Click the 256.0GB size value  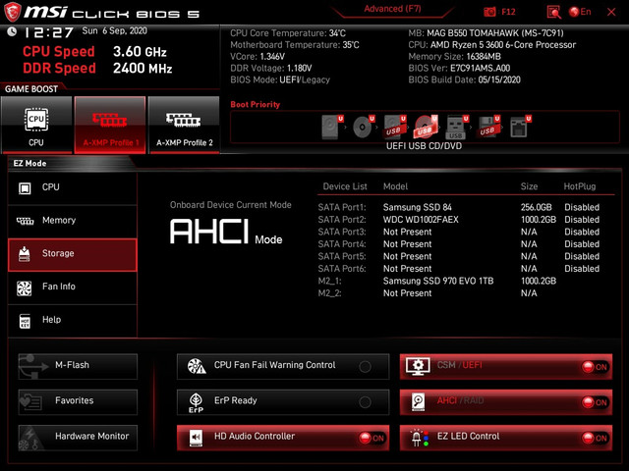click(x=536, y=207)
